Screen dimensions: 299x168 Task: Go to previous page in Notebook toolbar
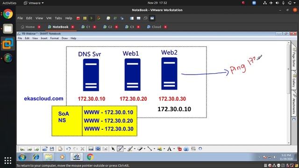pyautogui.click(x=22, y=149)
